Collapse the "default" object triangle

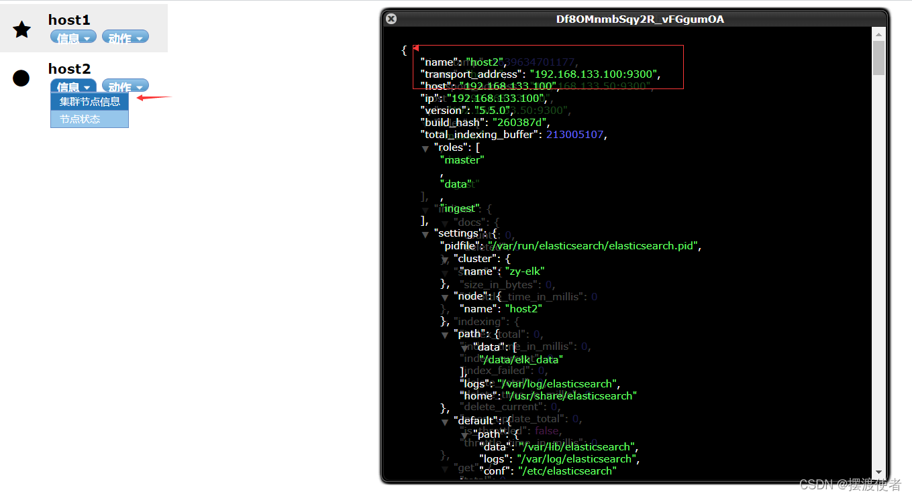(x=445, y=422)
